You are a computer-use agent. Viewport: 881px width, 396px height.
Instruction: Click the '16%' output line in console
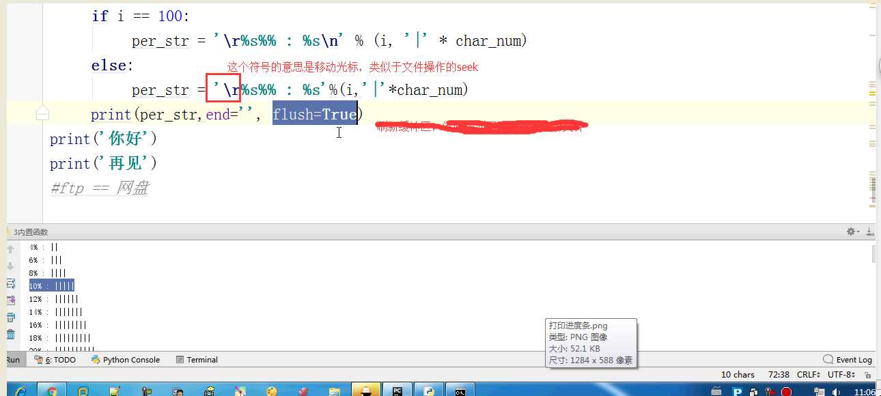(x=57, y=325)
